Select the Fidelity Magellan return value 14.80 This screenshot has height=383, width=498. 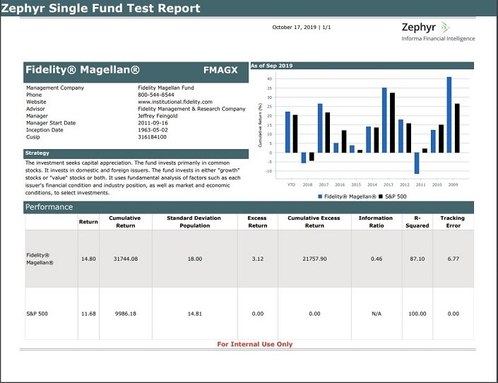coord(88,259)
